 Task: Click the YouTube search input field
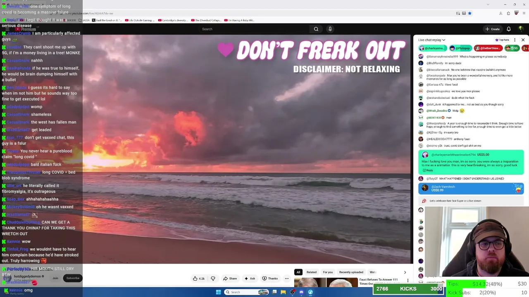254,29
